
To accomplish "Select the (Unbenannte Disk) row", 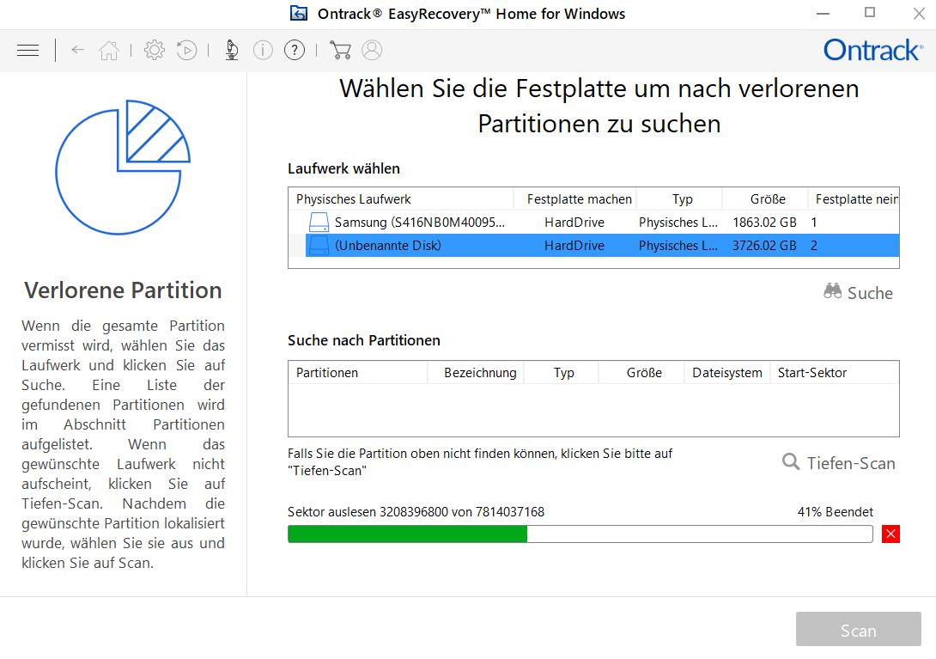I will click(x=594, y=246).
